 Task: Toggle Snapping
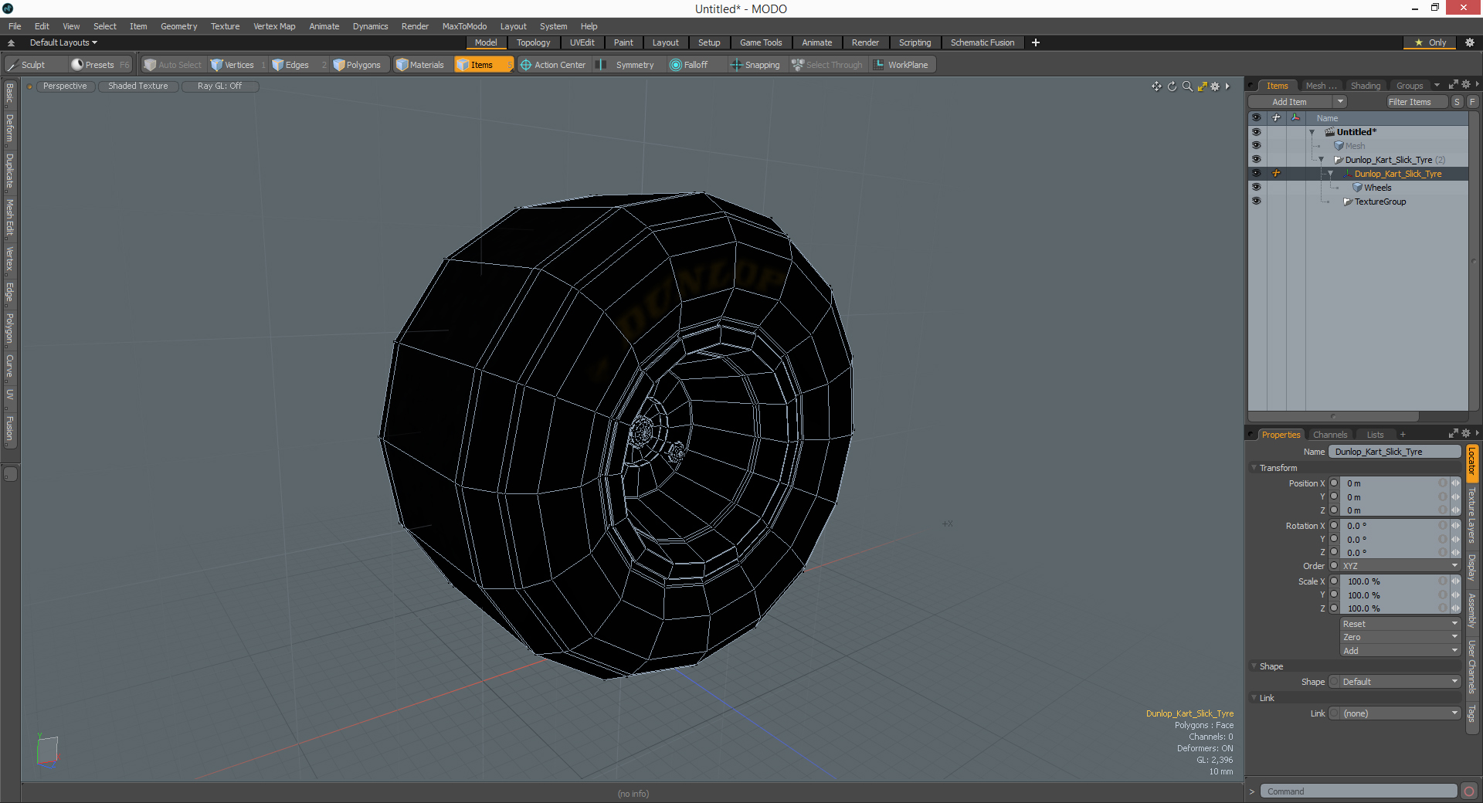coord(756,65)
